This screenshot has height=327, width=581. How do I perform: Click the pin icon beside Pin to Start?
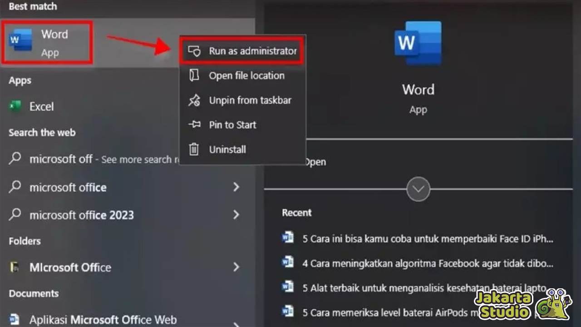(194, 125)
